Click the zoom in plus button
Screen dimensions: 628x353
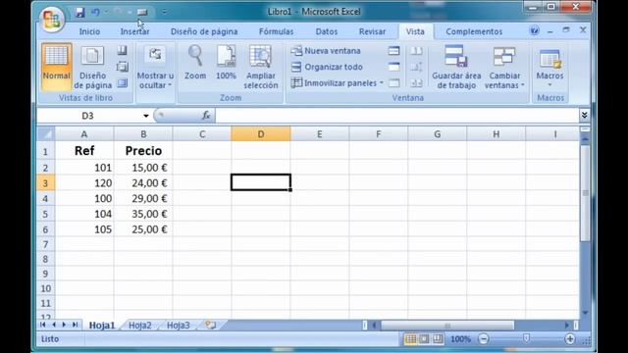(569, 339)
